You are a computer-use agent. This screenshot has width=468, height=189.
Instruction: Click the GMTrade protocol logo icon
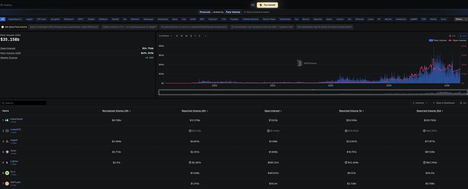tap(7, 184)
